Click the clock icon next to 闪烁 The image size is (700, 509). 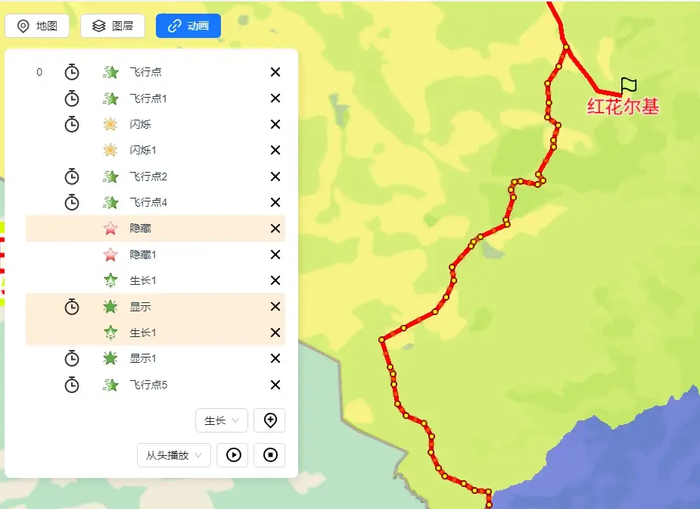[72, 124]
